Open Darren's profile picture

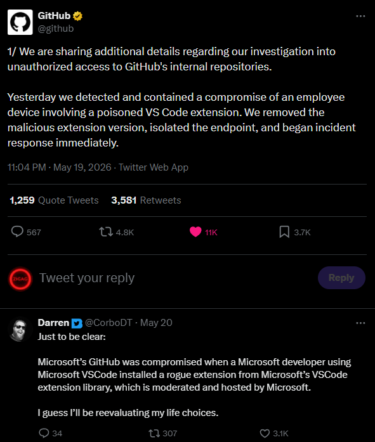click(x=20, y=329)
